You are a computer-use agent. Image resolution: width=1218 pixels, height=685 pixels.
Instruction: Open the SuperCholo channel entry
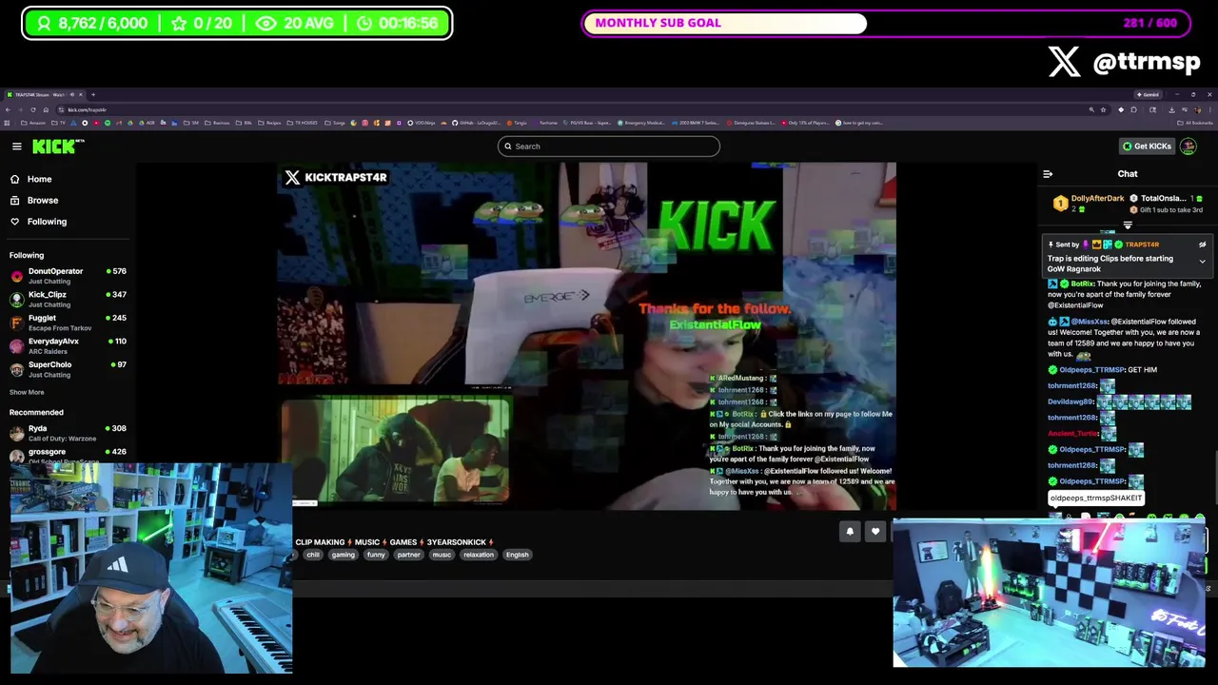point(67,369)
